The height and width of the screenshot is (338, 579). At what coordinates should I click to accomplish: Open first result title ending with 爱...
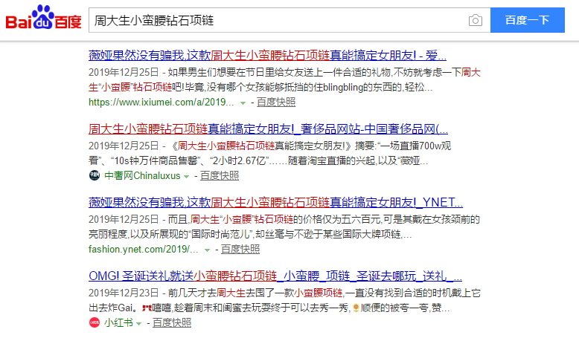[x=267, y=55]
